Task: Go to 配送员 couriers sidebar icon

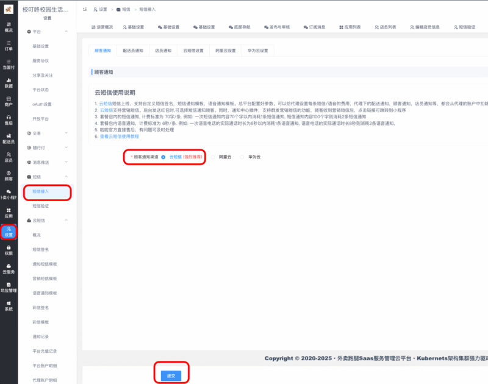Action: pyautogui.click(x=9, y=138)
